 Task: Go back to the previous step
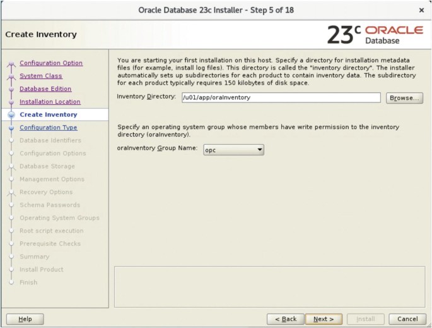click(286, 319)
